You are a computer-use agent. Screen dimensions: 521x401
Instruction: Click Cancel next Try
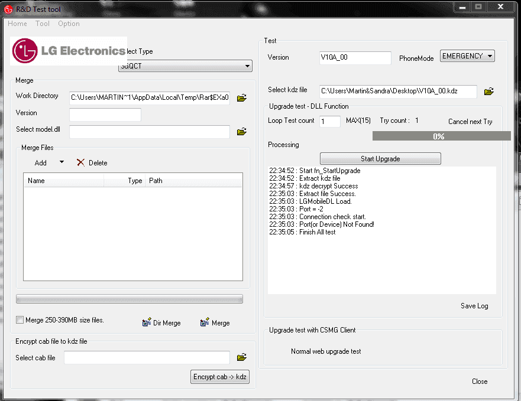tap(470, 122)
